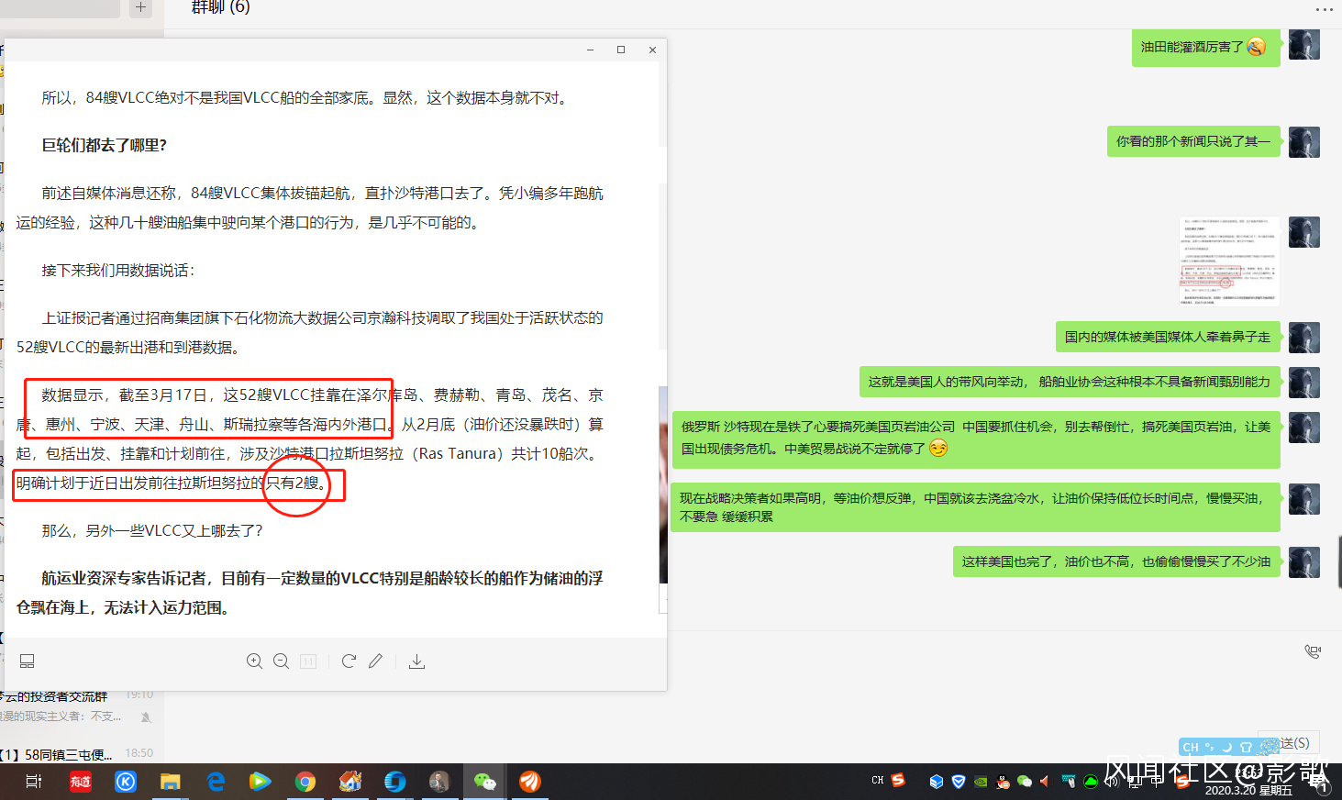The image size is (1342, 800).
Task: Reset image to 1:1 actual size
Action: click(x=308, y=661)
